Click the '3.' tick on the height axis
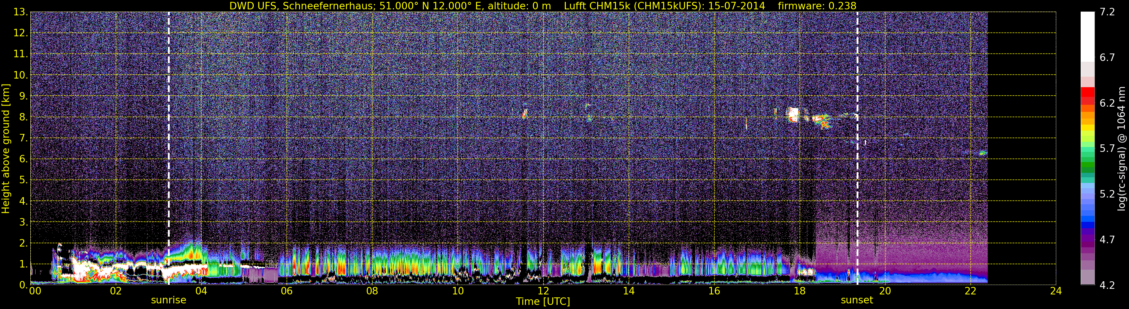 tap(23, 222)
